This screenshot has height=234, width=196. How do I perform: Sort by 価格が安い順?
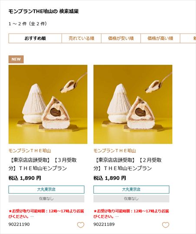click(121, 38)
